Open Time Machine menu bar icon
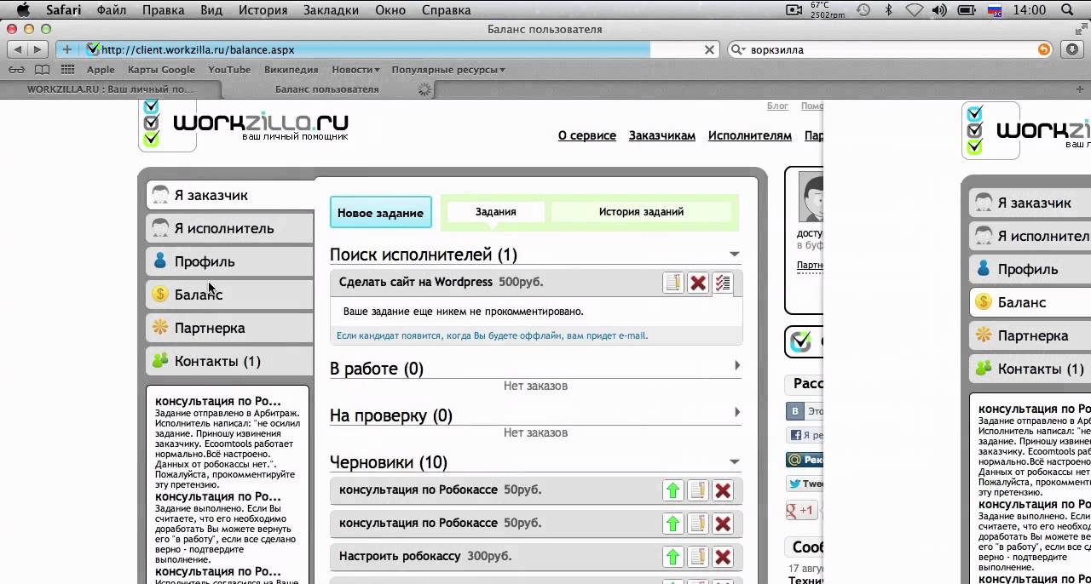This screenshot has width=1091, height=584. click(863, 10)
